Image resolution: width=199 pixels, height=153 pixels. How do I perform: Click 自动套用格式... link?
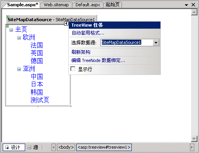88,33
